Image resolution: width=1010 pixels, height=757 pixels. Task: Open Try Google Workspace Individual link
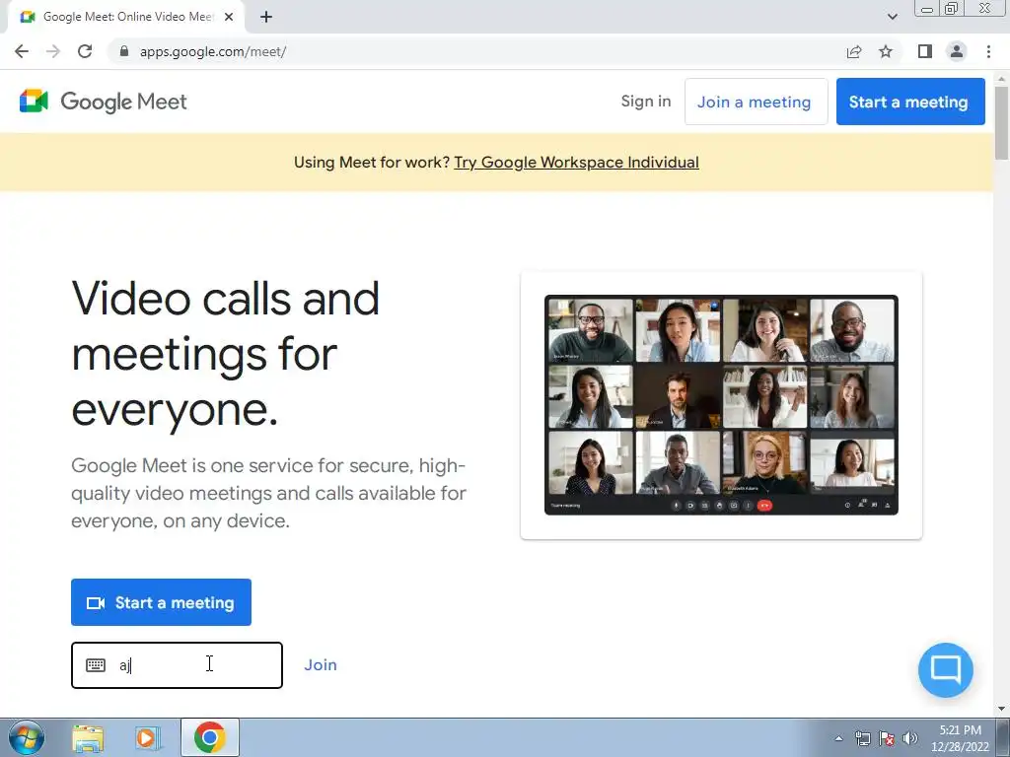[x=576, y=163]
